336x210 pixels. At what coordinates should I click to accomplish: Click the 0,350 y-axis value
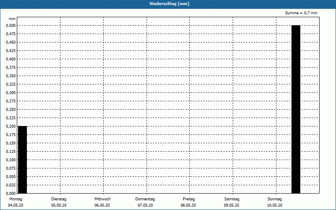[11, 76]
